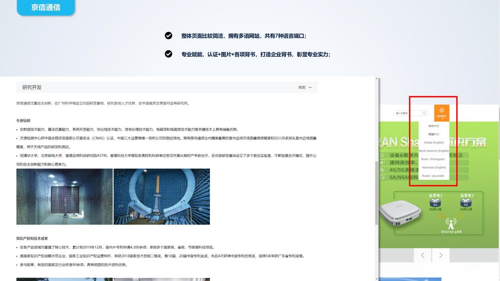Image resolution: width=500 pixels, height=281 pixels.
Task: Go to next banner slide arrow
Action: point(441,255)
